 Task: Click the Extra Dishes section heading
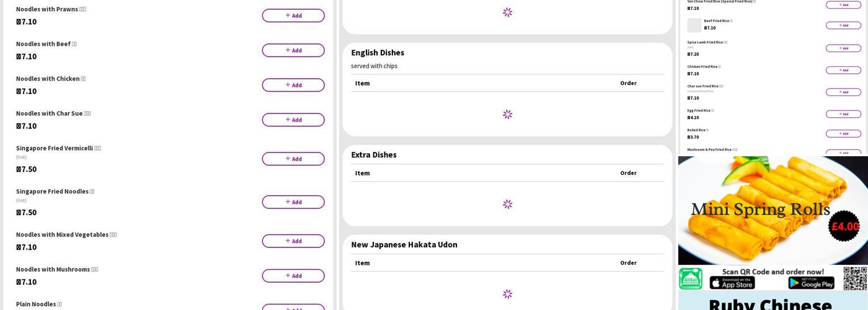374,155
